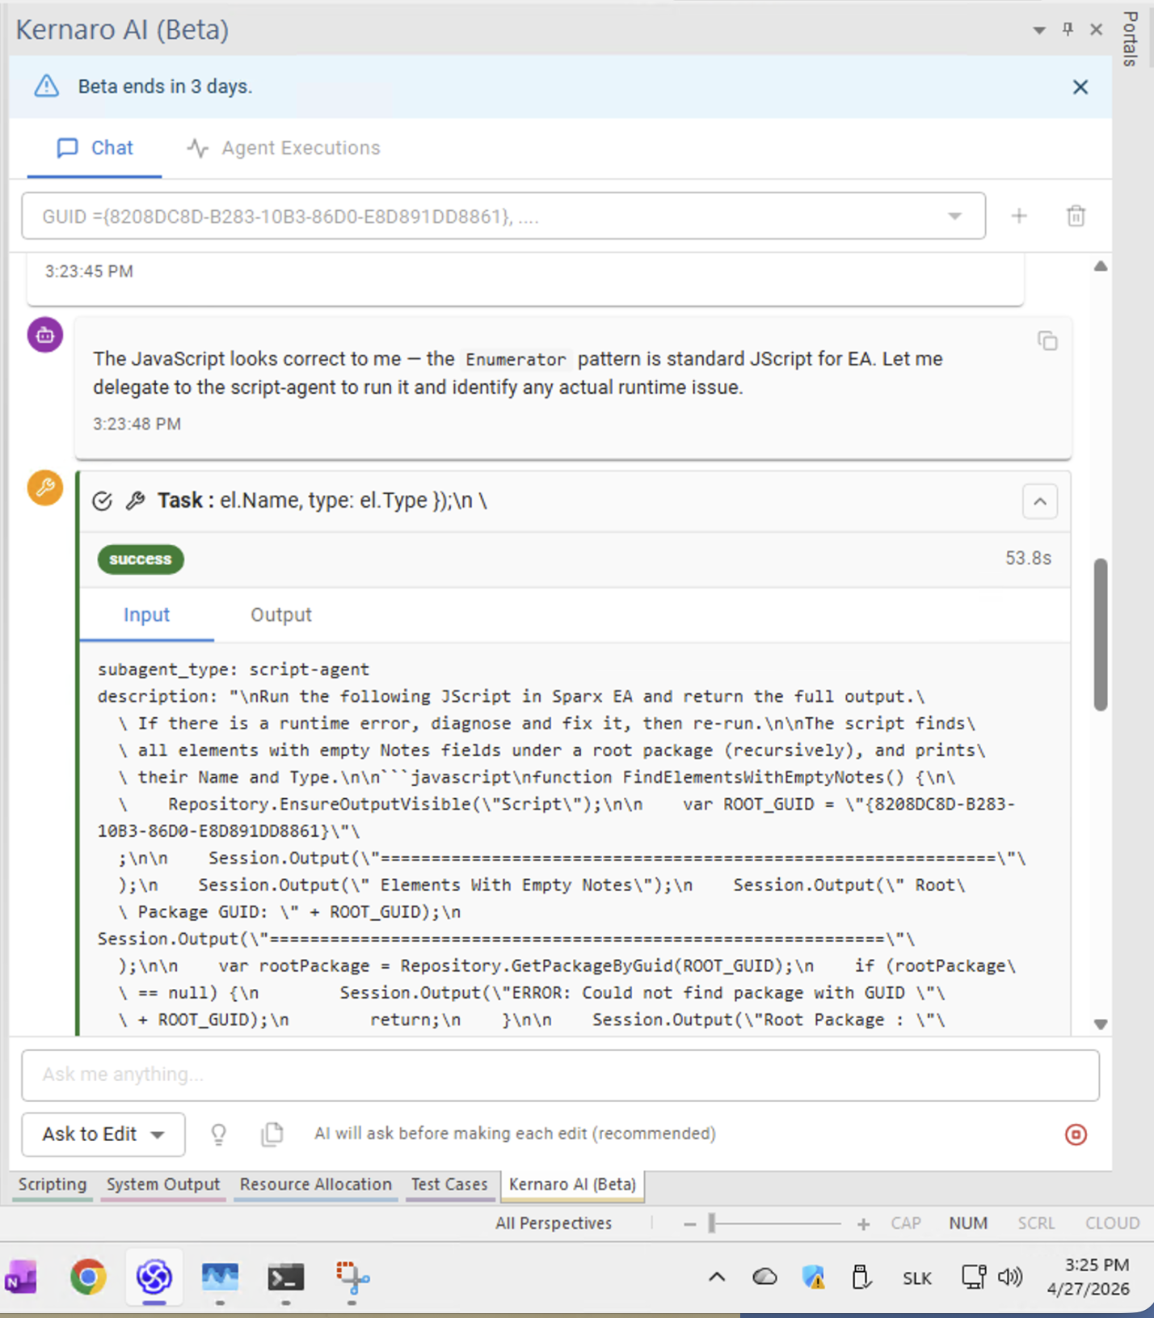
Task: Click the zoom slider handle
Action: [712, 1223]
